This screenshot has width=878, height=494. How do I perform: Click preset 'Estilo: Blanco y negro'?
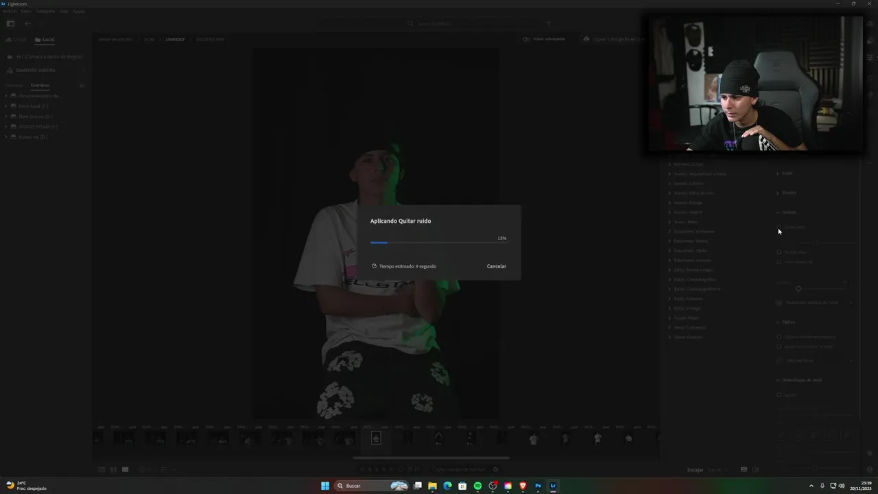(x=693, y=270)
